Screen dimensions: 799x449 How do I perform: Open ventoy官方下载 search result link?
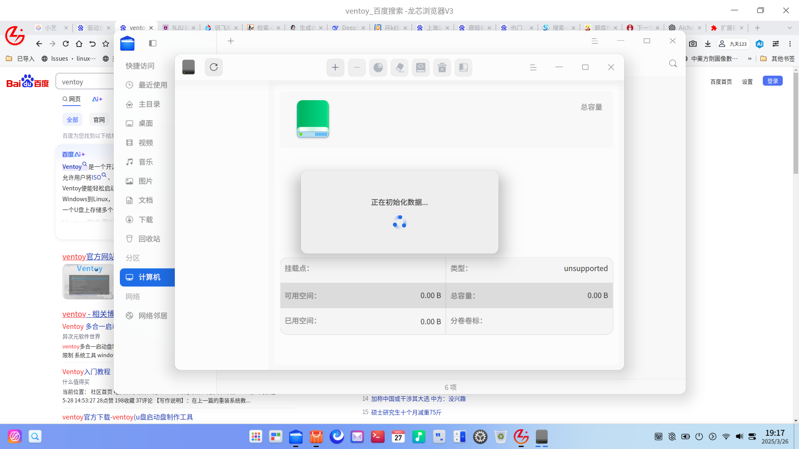[128, 417]
